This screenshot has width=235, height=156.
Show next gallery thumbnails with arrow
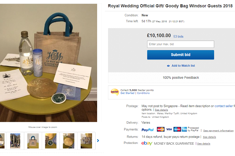(x=98, y=140)
